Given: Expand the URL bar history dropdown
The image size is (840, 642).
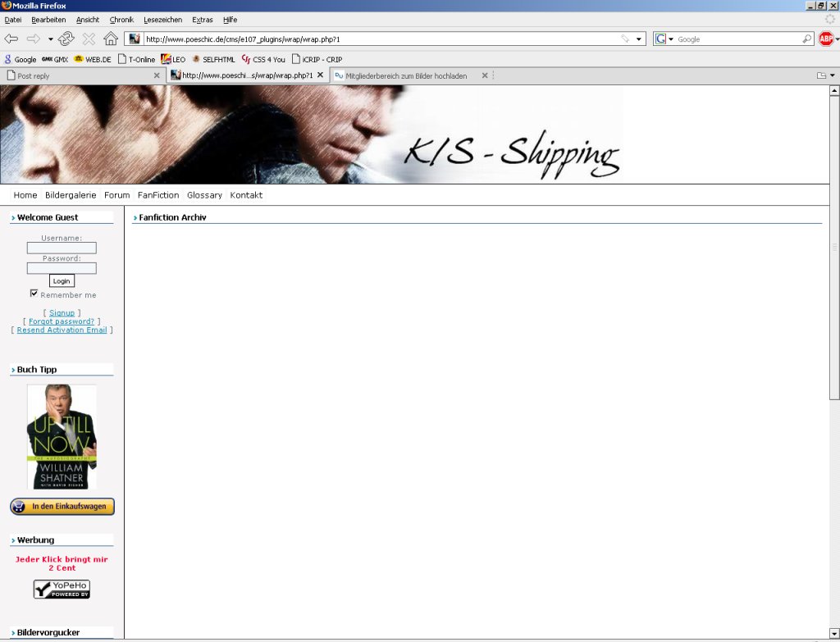Looking at the screenshot, I should (640, 39).
